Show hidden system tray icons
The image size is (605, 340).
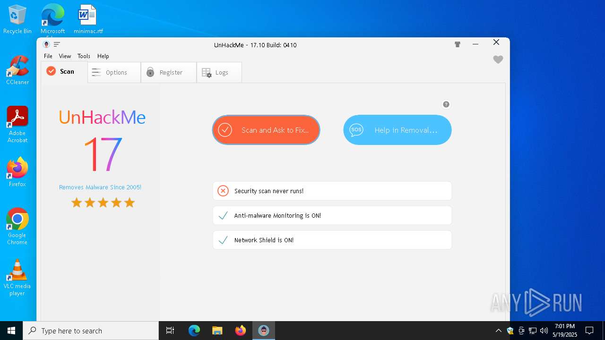(x=498, y=331)
